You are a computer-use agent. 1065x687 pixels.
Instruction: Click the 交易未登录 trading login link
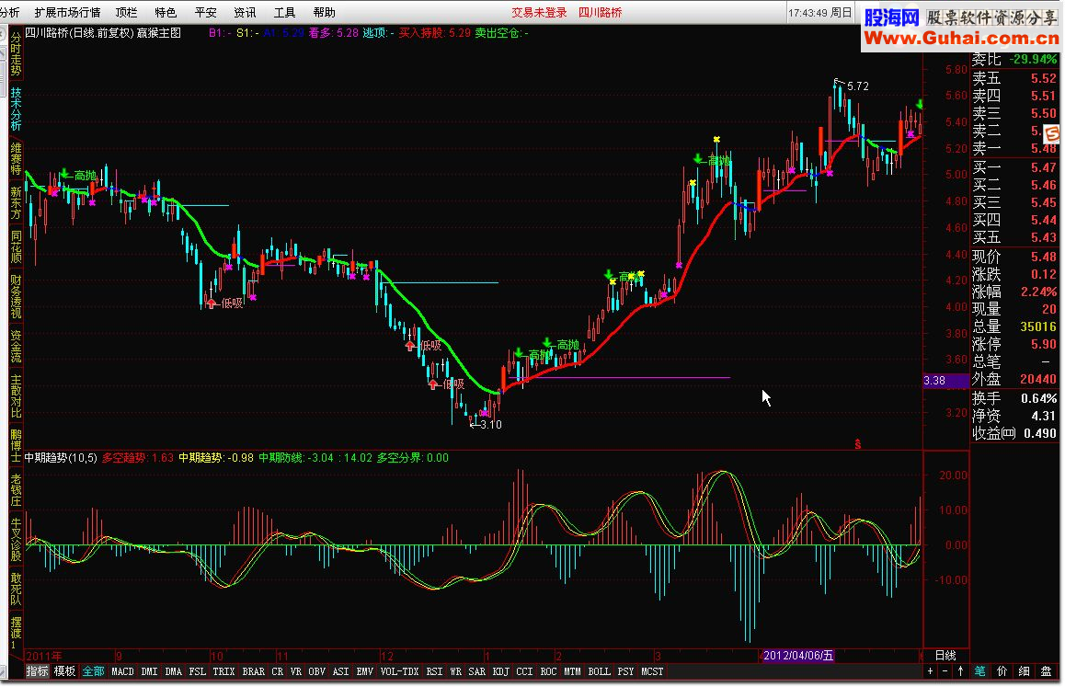click(x=539, y=12)
